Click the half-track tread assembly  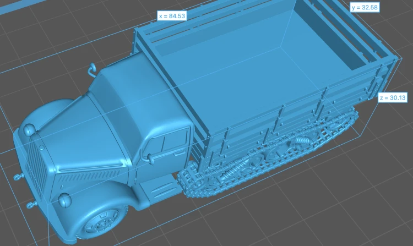[266, 155]
